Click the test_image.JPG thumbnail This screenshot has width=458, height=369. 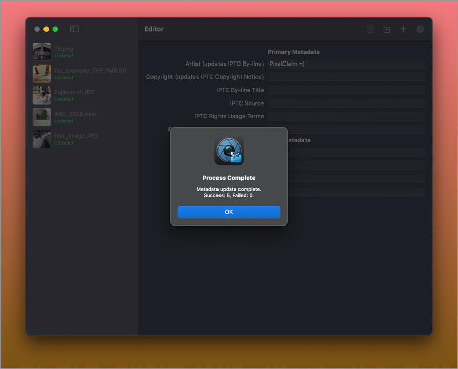coord(42,139)
